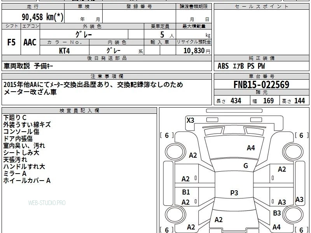Click the カラーNo. header

point(65,42)
